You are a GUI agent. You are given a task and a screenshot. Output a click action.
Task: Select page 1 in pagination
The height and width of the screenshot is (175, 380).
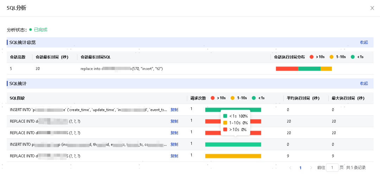coord(300,168)
